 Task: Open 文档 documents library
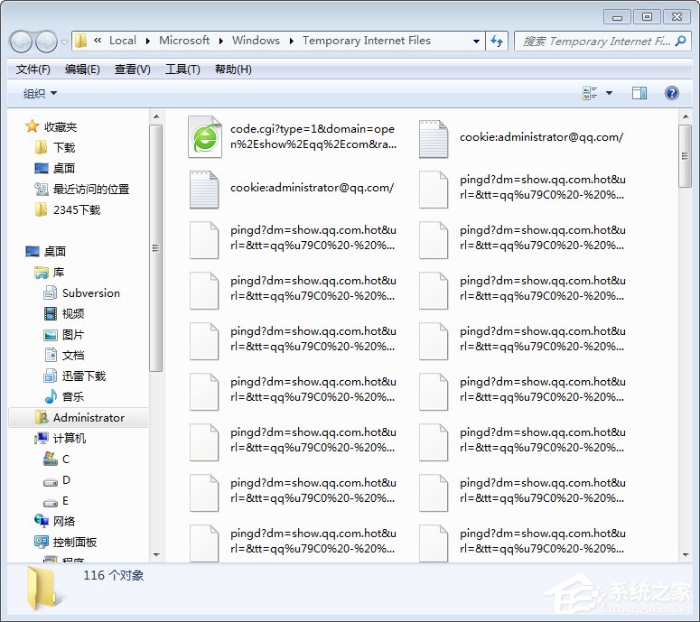pyautogui.click(x=64, y=355)
